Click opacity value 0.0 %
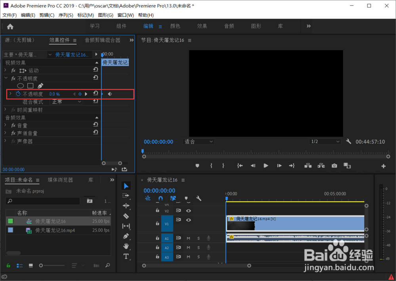 (55, 94)
